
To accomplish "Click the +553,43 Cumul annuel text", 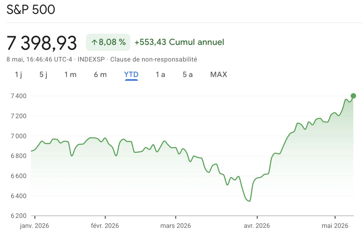I will pos(179,42).
